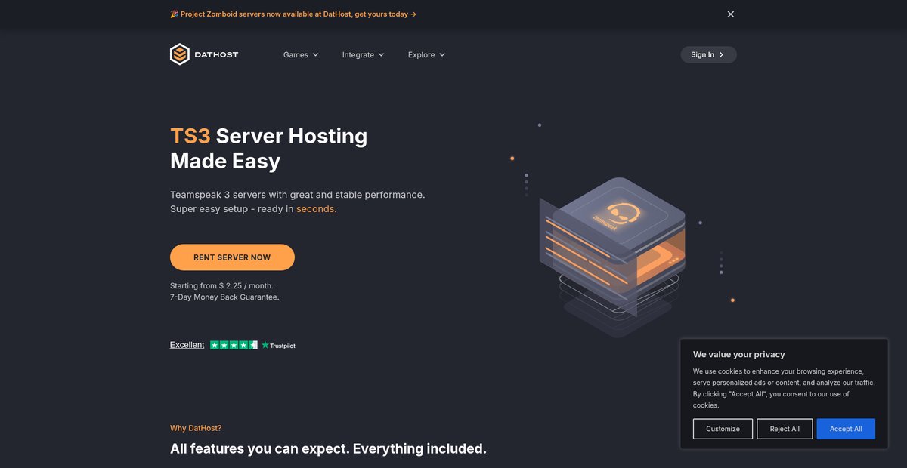Open the Project Zomboid servers announcement link
The height and width of the screenshot is (468, 907).
pyautogui.click(x=293, y=14)
